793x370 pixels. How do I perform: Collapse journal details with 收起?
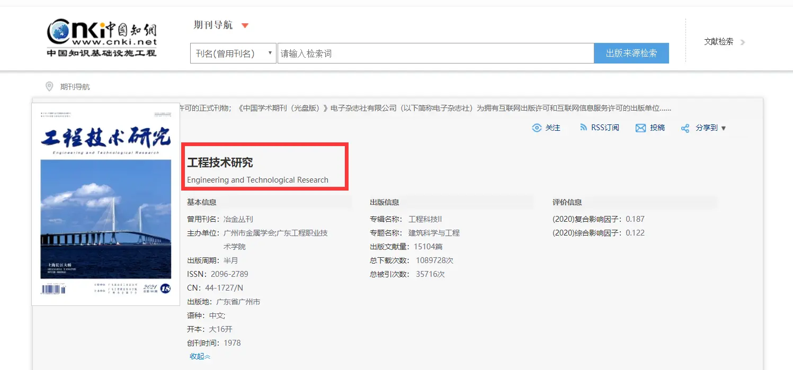pos(200,356)
